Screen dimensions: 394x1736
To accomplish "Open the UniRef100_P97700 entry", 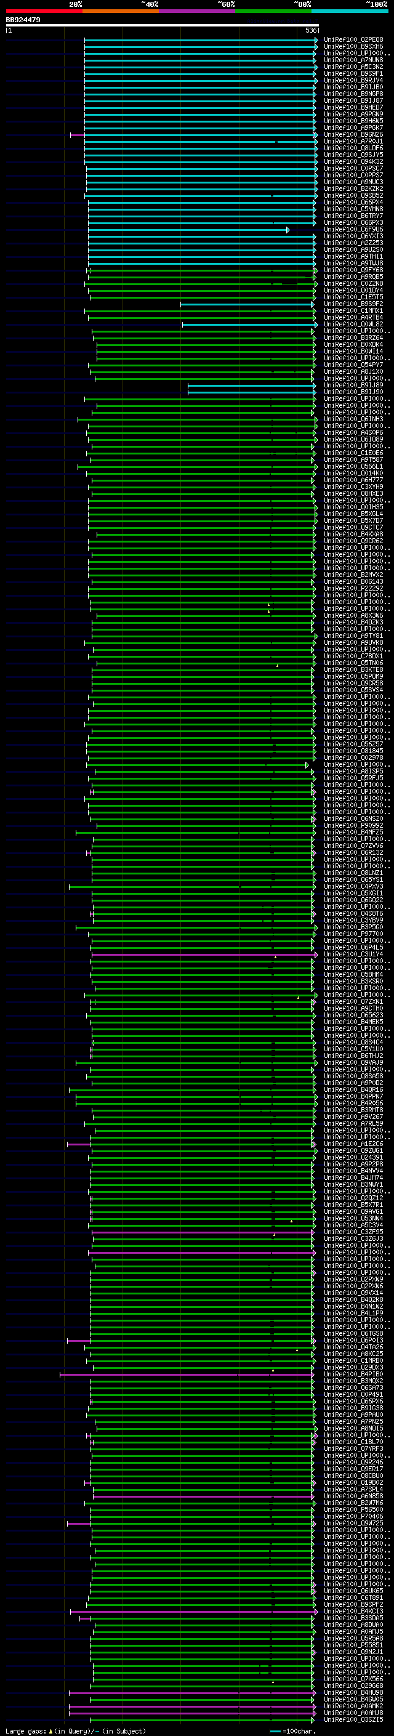I will point(353,934).
